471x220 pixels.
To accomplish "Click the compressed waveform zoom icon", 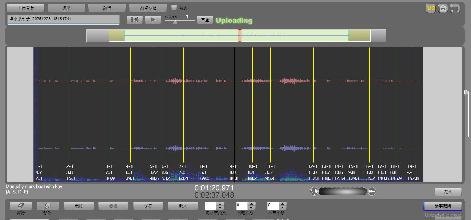I will [x=314, y=192].
